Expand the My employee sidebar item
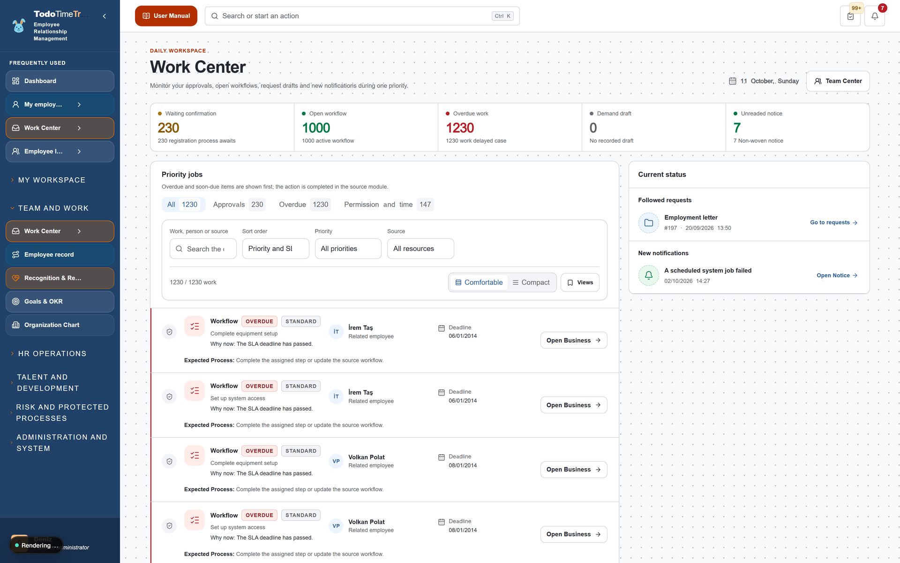 79,105
